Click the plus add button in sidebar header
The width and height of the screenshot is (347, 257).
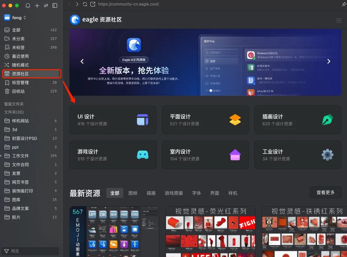click(x=37, y=6)
